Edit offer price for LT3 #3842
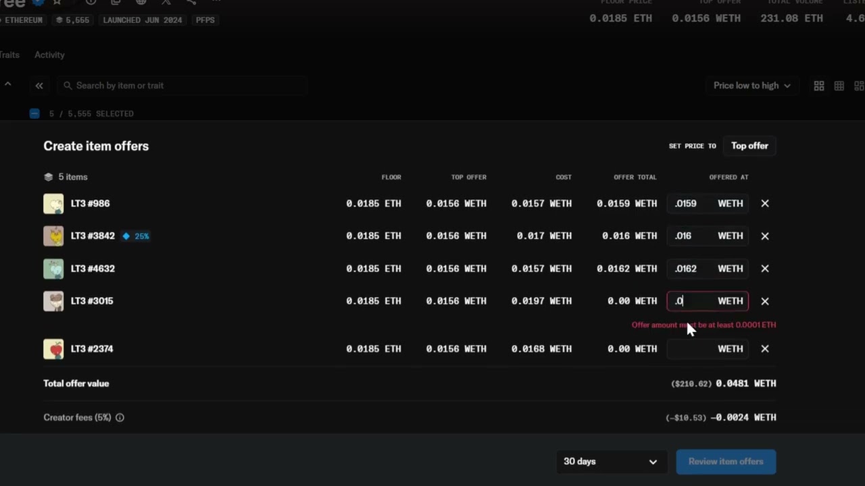Screen dimensions: 865x486 point(708,236)
